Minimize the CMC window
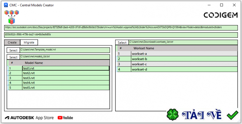242x124 pixels. click(209, 5)
